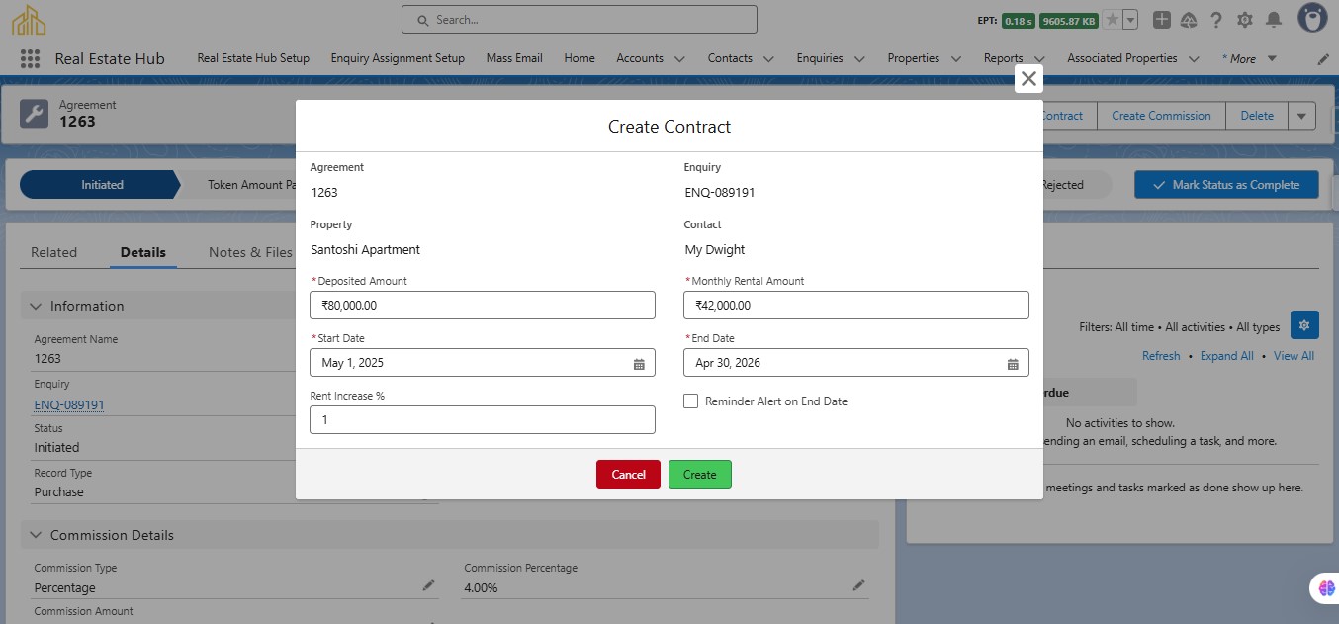
Task: Open the Mass Email nav item
Action: point(514,58)
